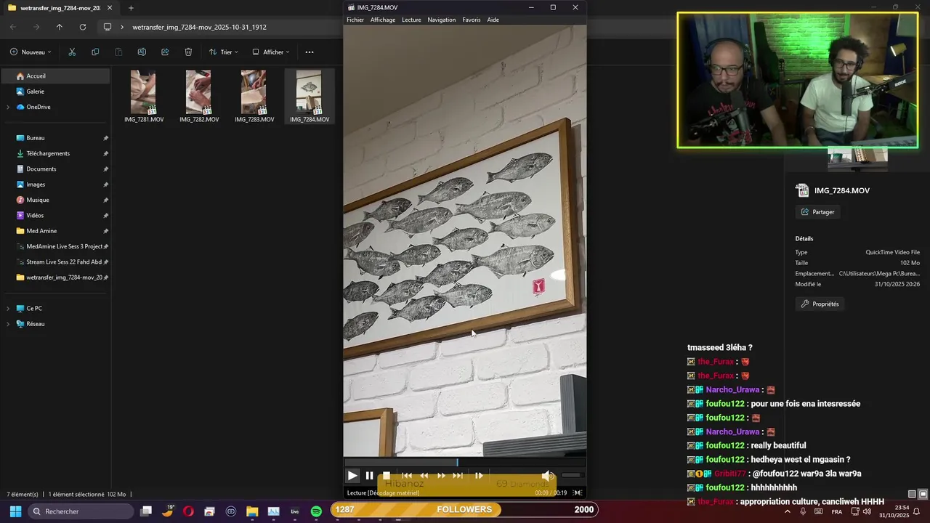Expand the OneDrive tree node
Image resolution: width=930 pixels, height=523 pixels.
click(x=8, y=107)
